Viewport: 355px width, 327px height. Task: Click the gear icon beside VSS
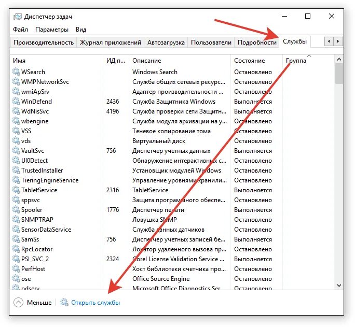point(16,131)
